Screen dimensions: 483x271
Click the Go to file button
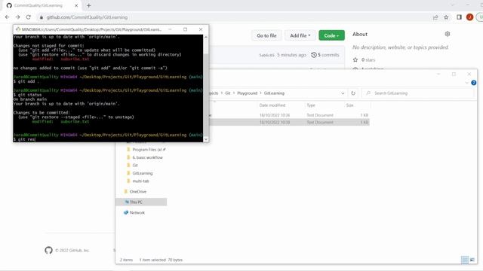point(266,35)
